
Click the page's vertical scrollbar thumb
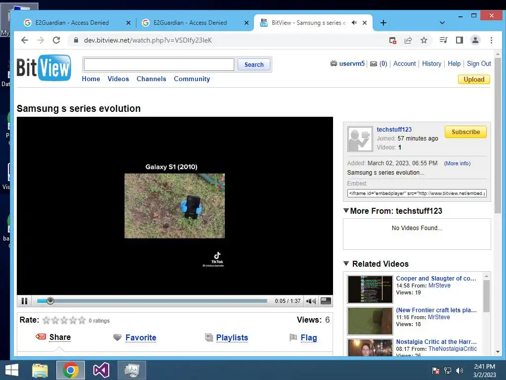tap(498, 136)
